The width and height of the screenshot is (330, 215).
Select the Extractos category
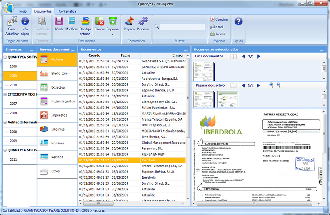[57, 87]
